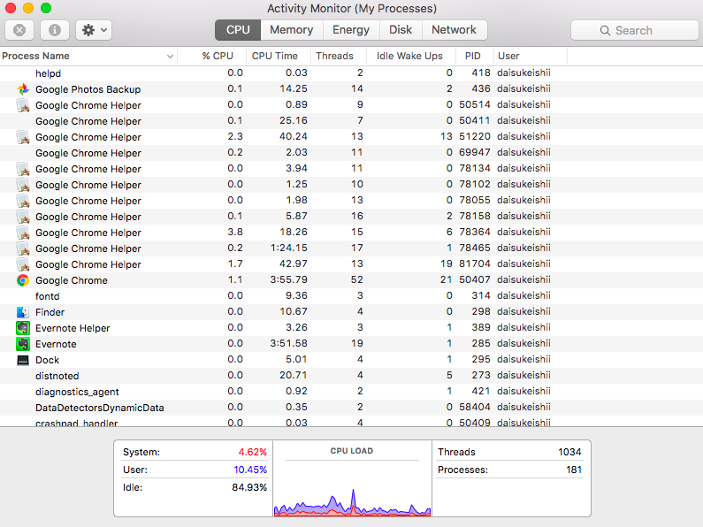Click the green zoom window button

(x=46, y=8)
